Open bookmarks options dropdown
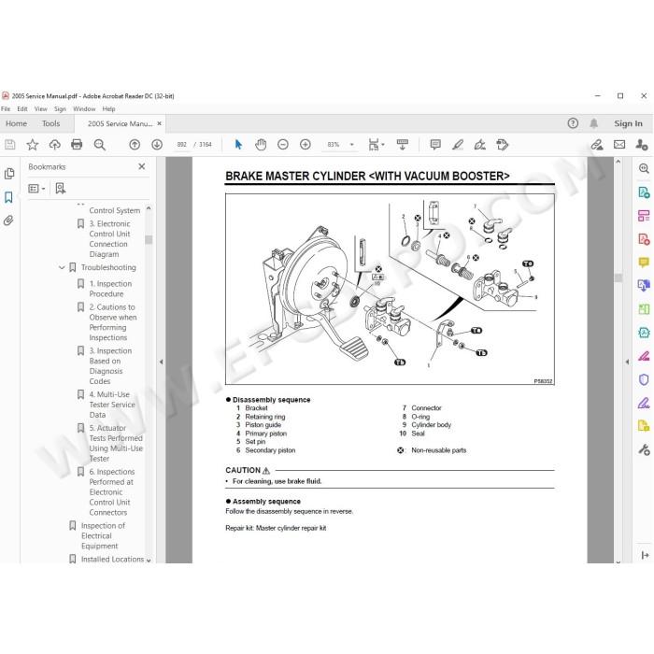Image resolution: width=654 pixels, height=654 pixels. pyautogui.click(x=36, y=189)
